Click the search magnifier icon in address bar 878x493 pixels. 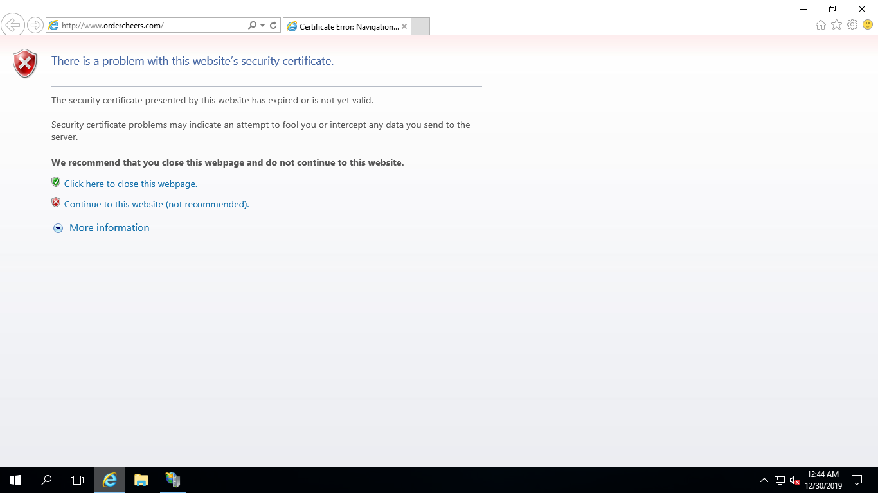coord(252,26)
